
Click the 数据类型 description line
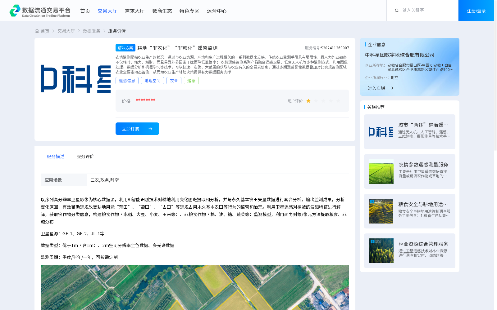pyautogui.click(x=107, y=246)
